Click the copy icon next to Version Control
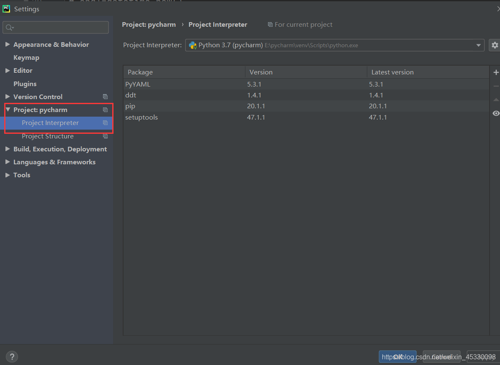The image size is (500, 365). click(x=105, y=97)
